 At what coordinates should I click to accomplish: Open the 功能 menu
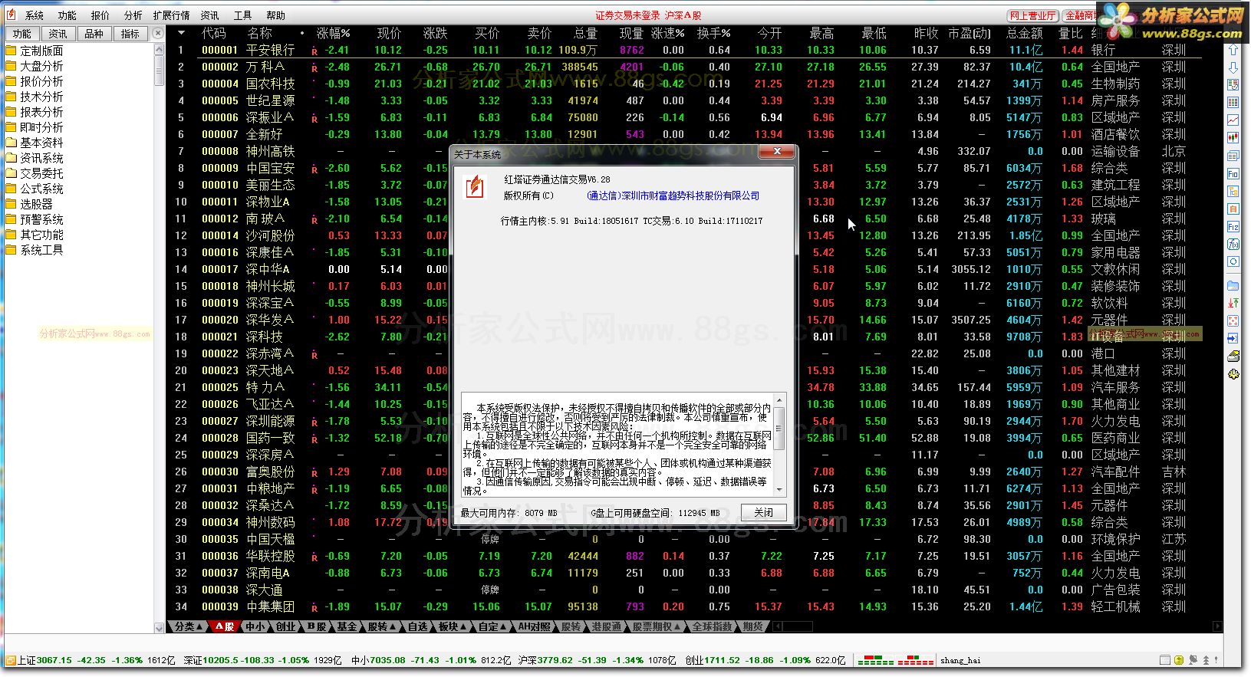click(x=67, y=15)
